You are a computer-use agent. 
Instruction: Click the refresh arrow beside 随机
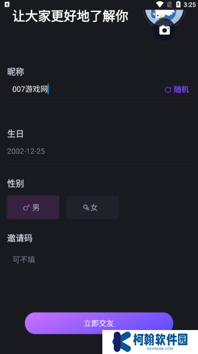tap(168, 90)
